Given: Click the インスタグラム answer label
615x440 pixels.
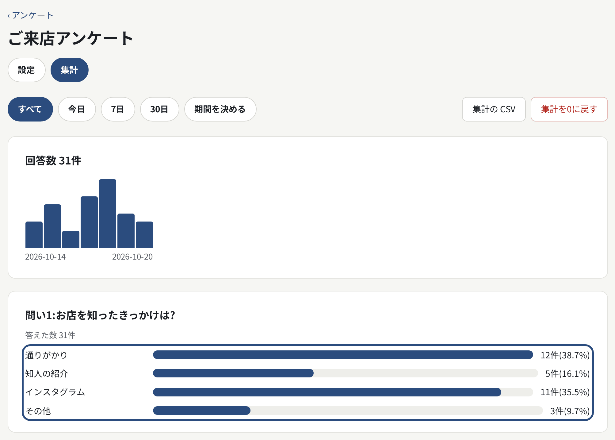Looking at the screenshot, I should pyautogui.click(x=55, y=392).
